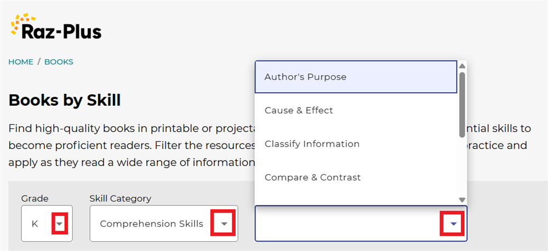Click the Books by Skill heading
This screenshot has width=548, height=251.
tap(65, 100)
